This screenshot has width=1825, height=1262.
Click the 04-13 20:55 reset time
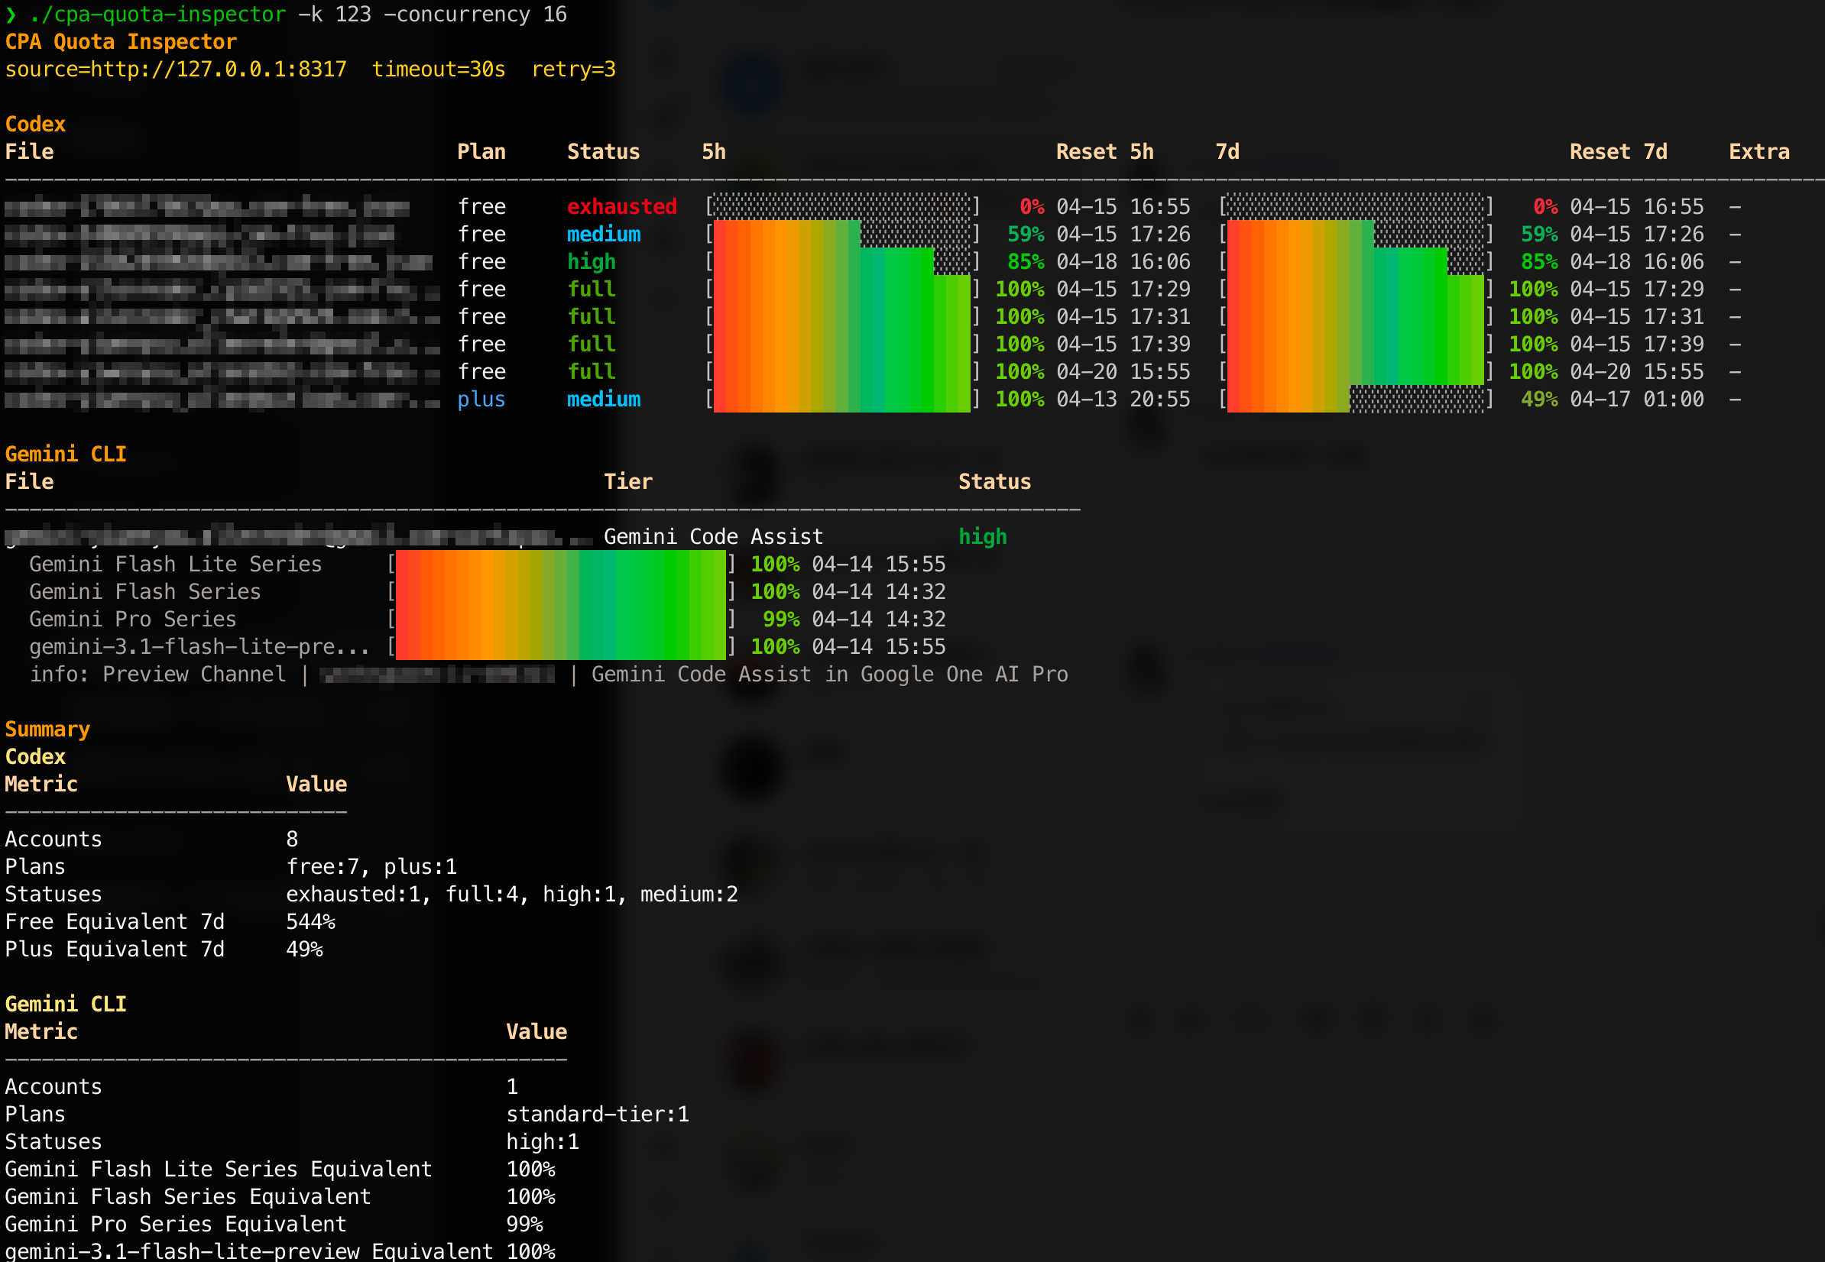point(1123,400)
